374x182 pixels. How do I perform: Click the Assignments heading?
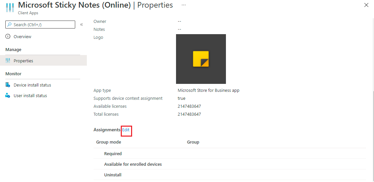[x=107, y=130]
